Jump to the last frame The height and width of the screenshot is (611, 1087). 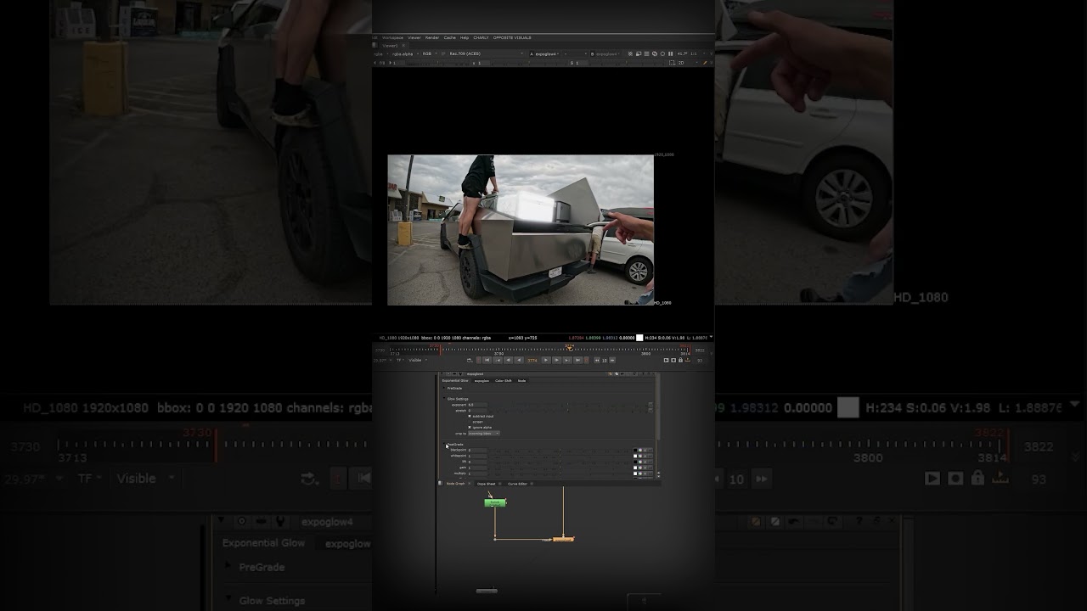[578, 360]
